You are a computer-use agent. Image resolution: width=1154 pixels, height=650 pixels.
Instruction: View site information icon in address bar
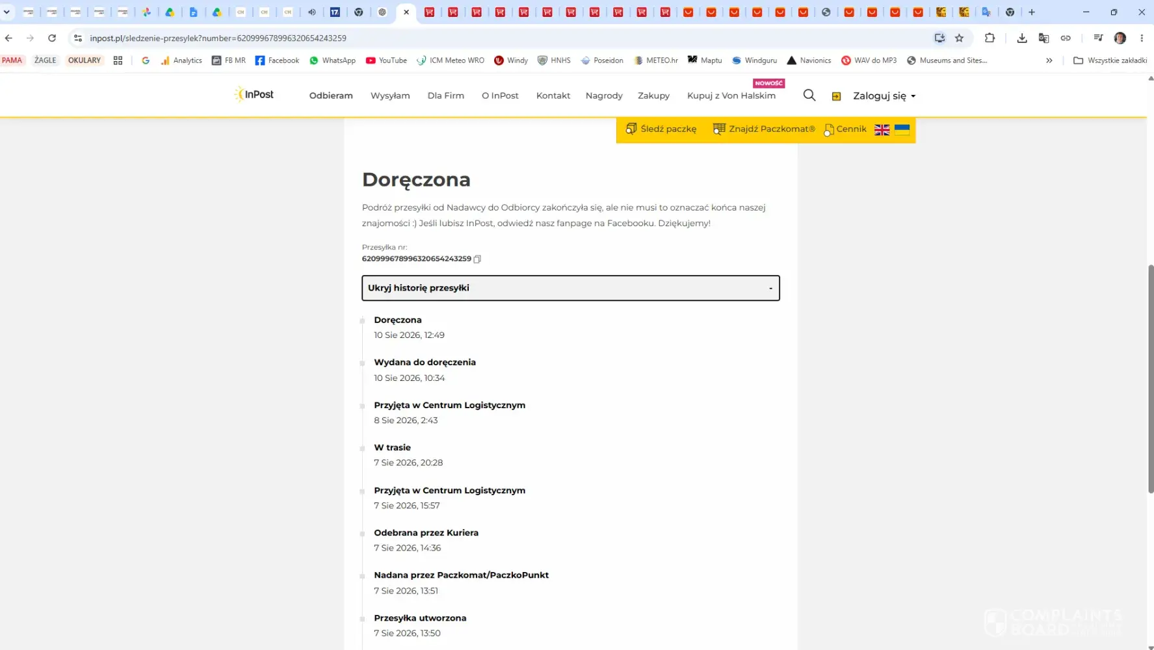click(78, 38)
